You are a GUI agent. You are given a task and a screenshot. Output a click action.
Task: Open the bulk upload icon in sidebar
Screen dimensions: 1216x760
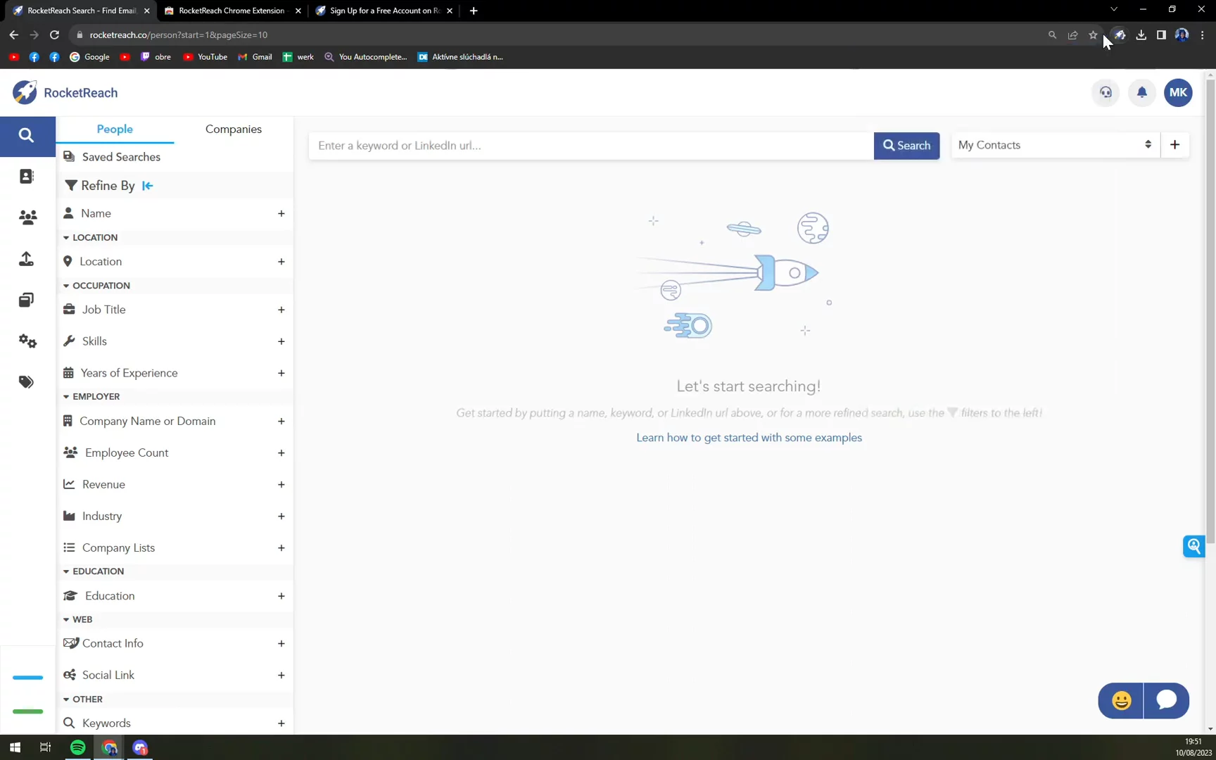27,259
